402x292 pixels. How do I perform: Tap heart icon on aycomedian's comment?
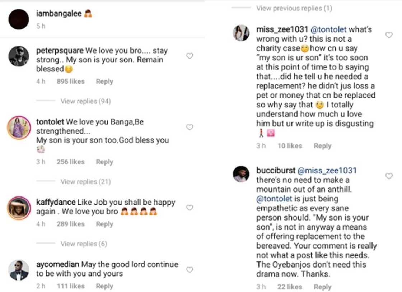click(190, 270)
